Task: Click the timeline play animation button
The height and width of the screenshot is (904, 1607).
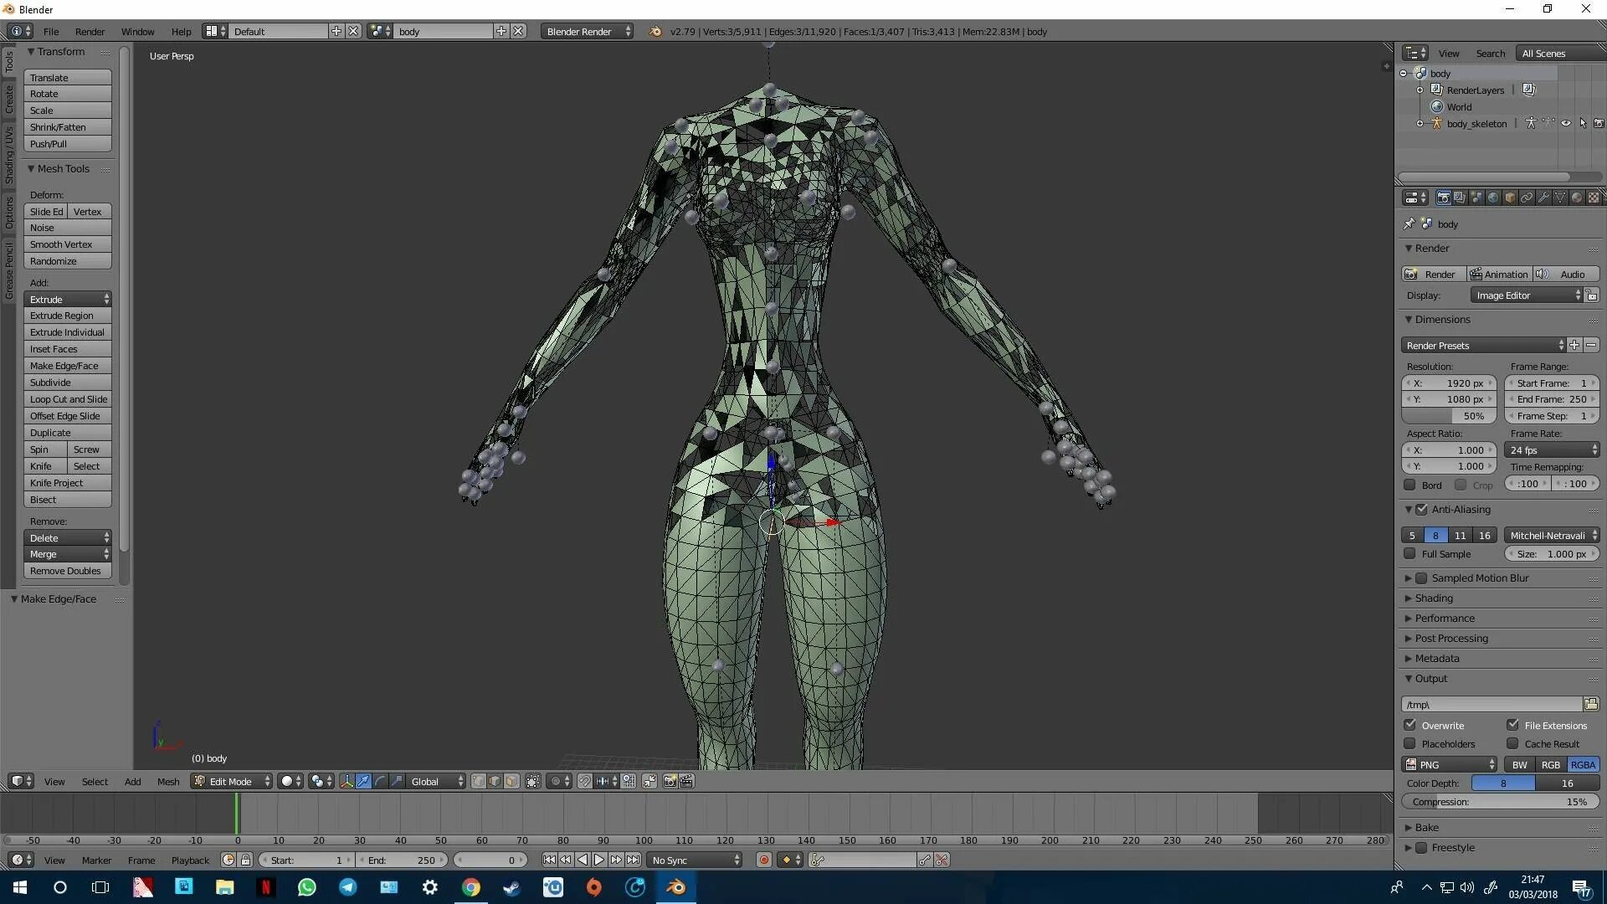Action: (599, 860)
